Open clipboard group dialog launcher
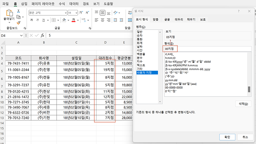The width and height of the screenshot is (256, 144). 25,28
